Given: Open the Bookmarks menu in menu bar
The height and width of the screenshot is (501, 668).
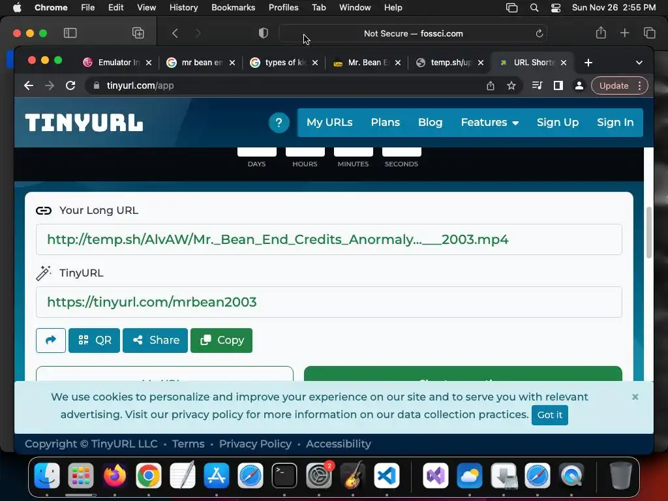Looking at the screenshot, I should 233,8.
